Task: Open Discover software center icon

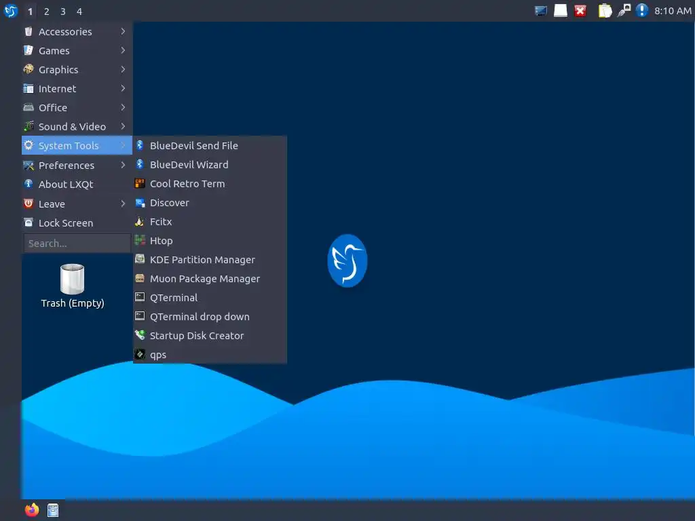Action: (x=140, y=202)
